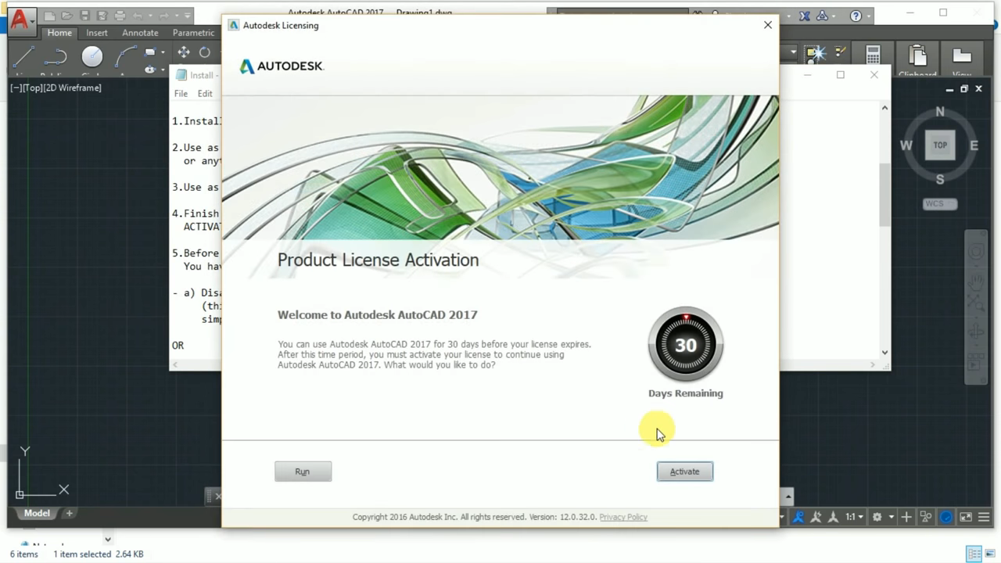Click the Quick Select icon in ribbon

click(816, 53)
